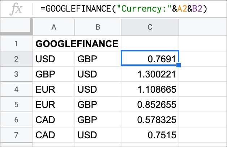
Task: Select row 1 header
Action: 16,44
